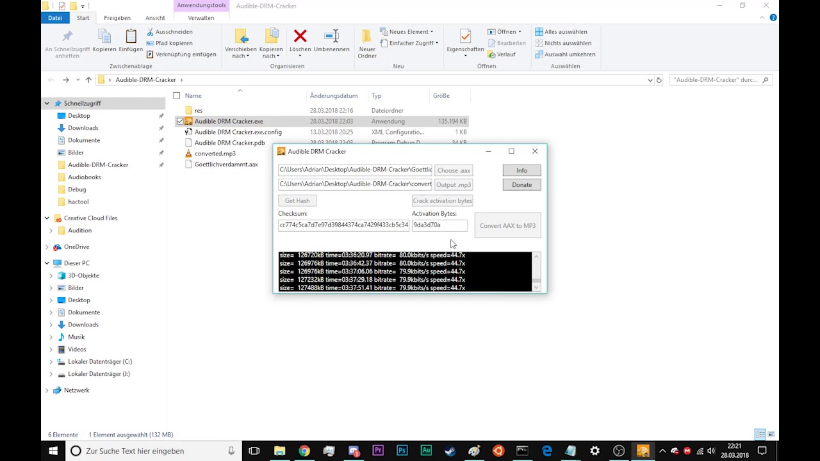Image resolution: width=820 pixels, height=461 pixels.
Task: Select Lokaler Datenträger (C:) drive
Action: (x=100, y=362)
